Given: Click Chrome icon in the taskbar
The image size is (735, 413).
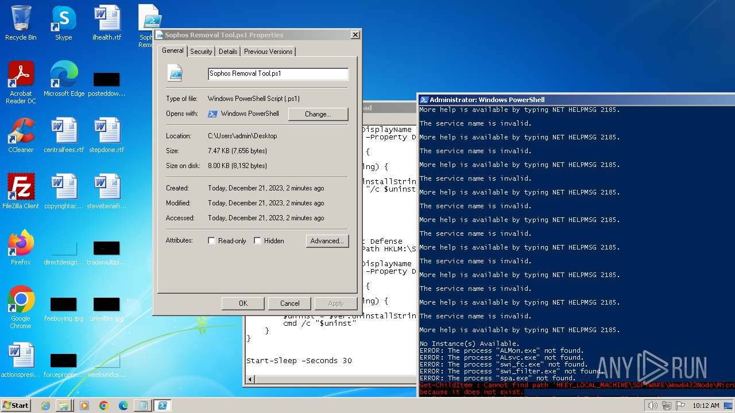Looking at the screenshot, I should click(104, 406).
